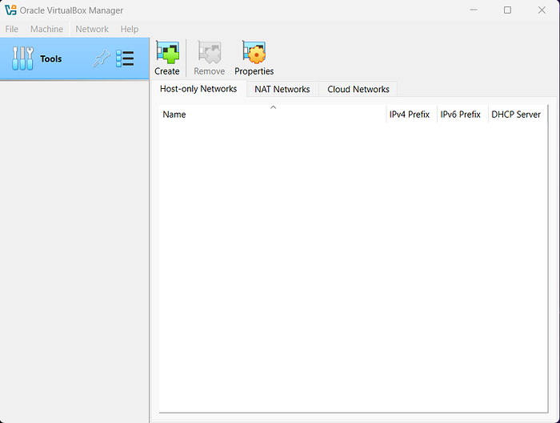
Task: Close the VirtualBox Manager window
Action: pyautogui.click(x=542, y=10)
